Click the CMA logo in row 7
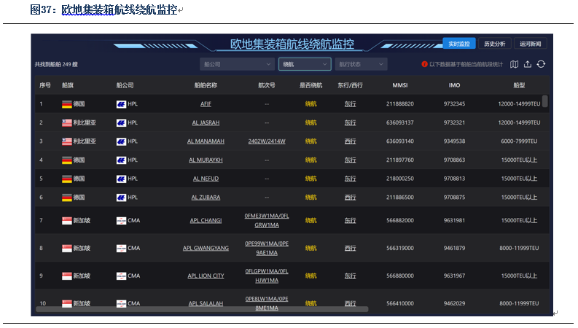This screenshot has height=328, width=578. (x=121, y=221)
